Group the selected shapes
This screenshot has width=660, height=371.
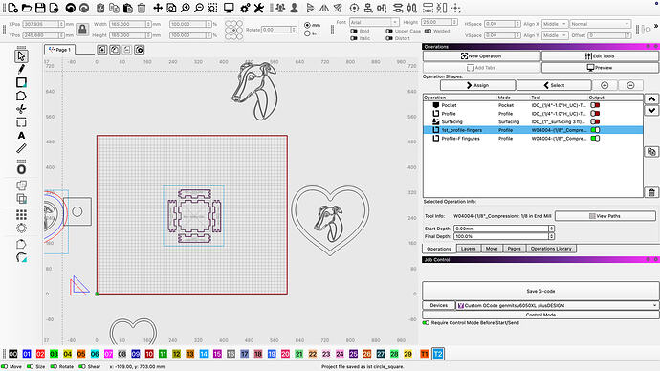click(x=280, y=8)
